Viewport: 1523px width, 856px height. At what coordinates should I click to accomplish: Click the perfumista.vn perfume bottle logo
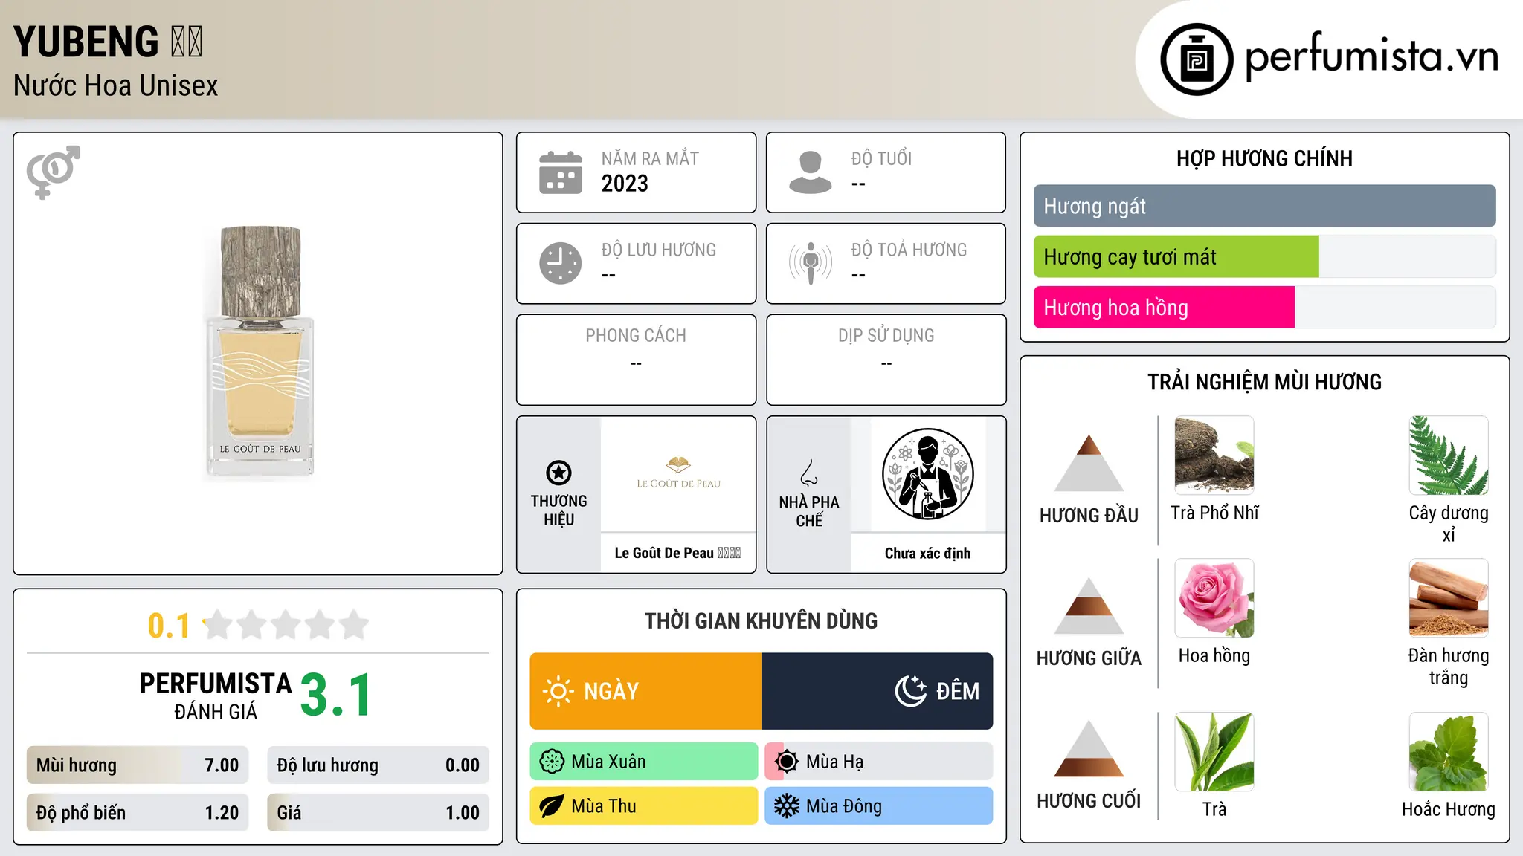1197,59
